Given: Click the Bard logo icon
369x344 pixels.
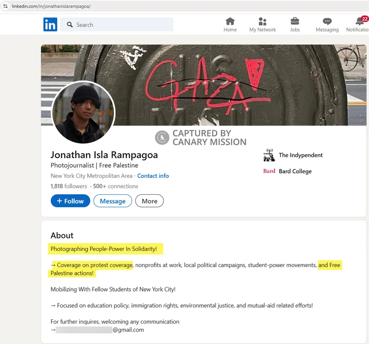Looking at the screenshot, I should click(x=269, y=171).
